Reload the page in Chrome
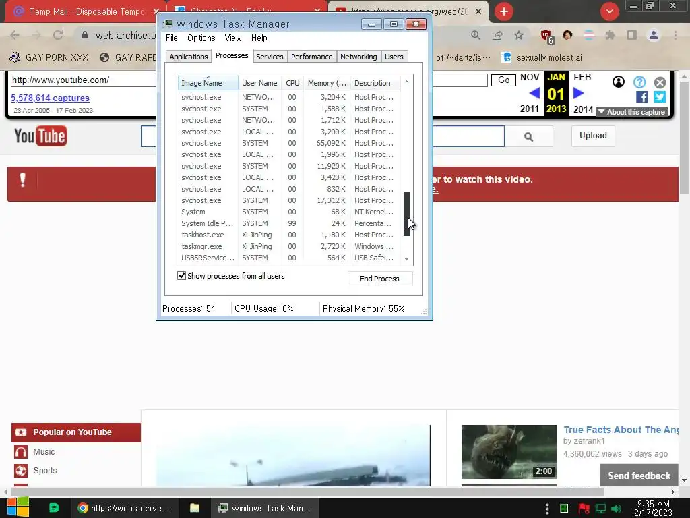The width and height of the screenshot is (690, 518). point(58,35)
